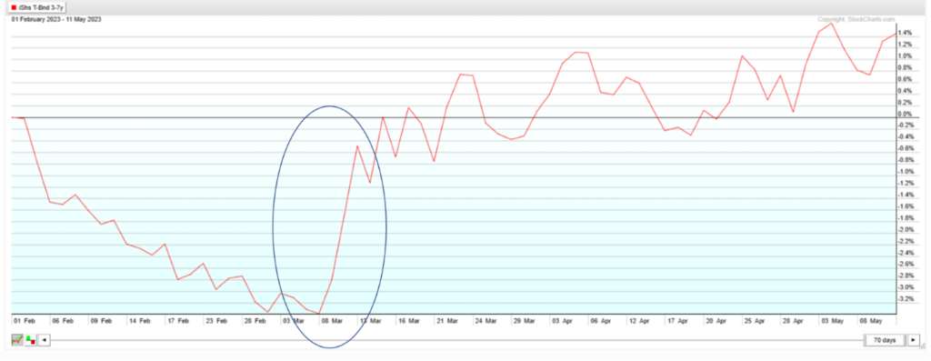The height and width of the screenshot is (361, 931).
Task: Click the 03 Mar axis label
Action: tap(294, 321)
